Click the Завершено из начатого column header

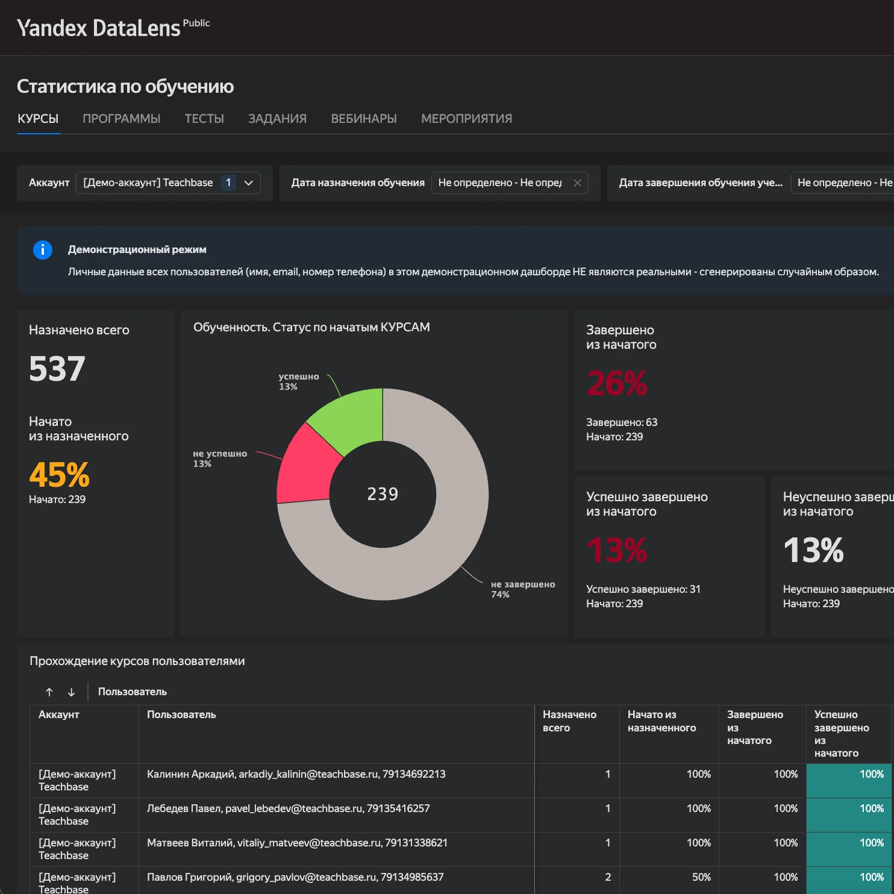(x=763, y=734)
